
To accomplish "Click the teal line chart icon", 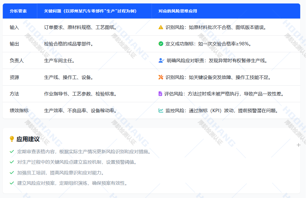I will tap(161, 110).
